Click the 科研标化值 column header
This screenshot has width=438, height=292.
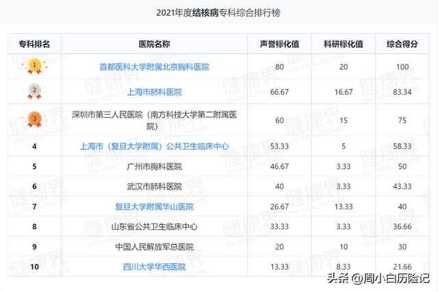[x=344, y=44]
